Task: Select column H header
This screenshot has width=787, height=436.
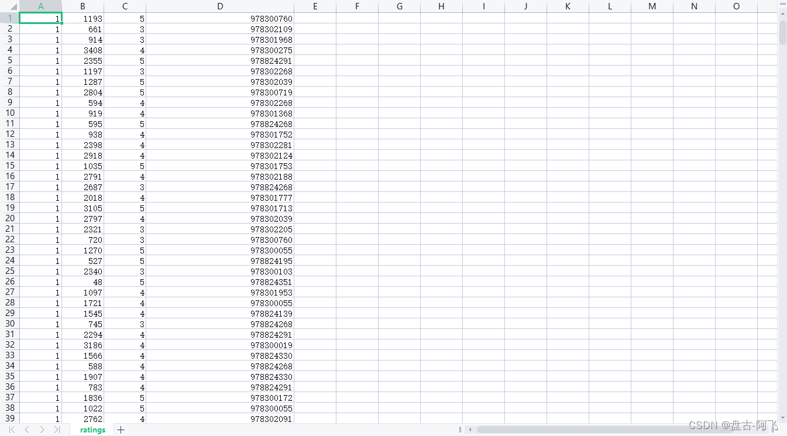Action: (441, 6)
